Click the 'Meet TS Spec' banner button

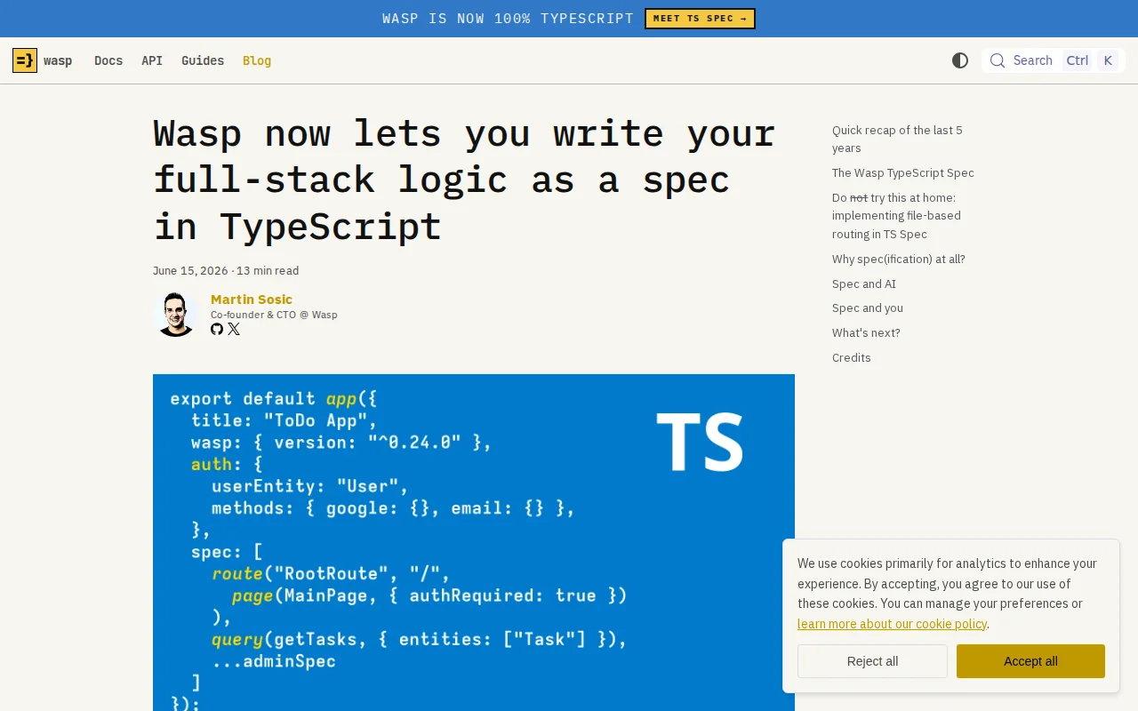(x=700, y=19)
